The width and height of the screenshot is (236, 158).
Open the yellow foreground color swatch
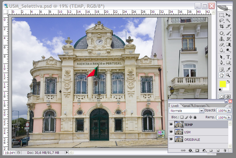click(223, 84)
